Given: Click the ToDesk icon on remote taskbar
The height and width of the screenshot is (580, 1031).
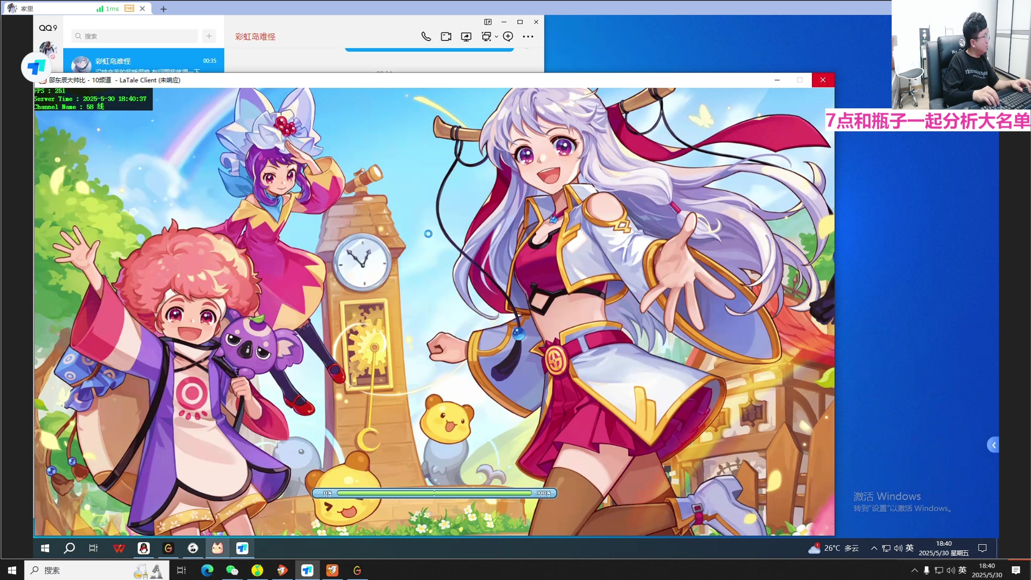Looking at the screenshot, I should [242, 548].
